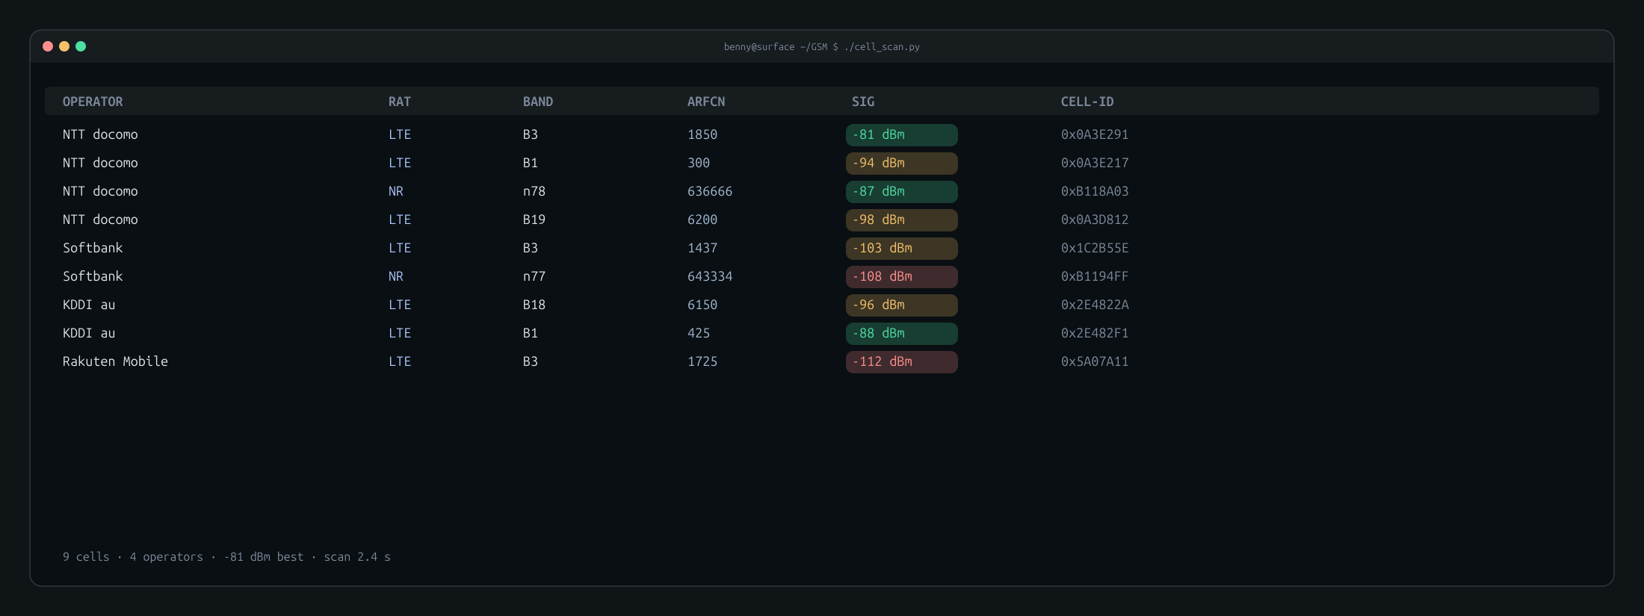Select the B19 band cell
Viewport: 1644px width, 616px height.
(534, 220)
